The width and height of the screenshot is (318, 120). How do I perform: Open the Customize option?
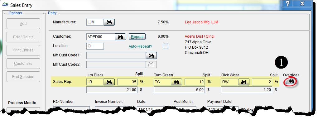click(x=23, y=64)
